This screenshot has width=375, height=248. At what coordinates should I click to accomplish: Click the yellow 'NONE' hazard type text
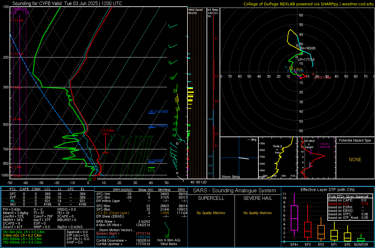point(355,160)
